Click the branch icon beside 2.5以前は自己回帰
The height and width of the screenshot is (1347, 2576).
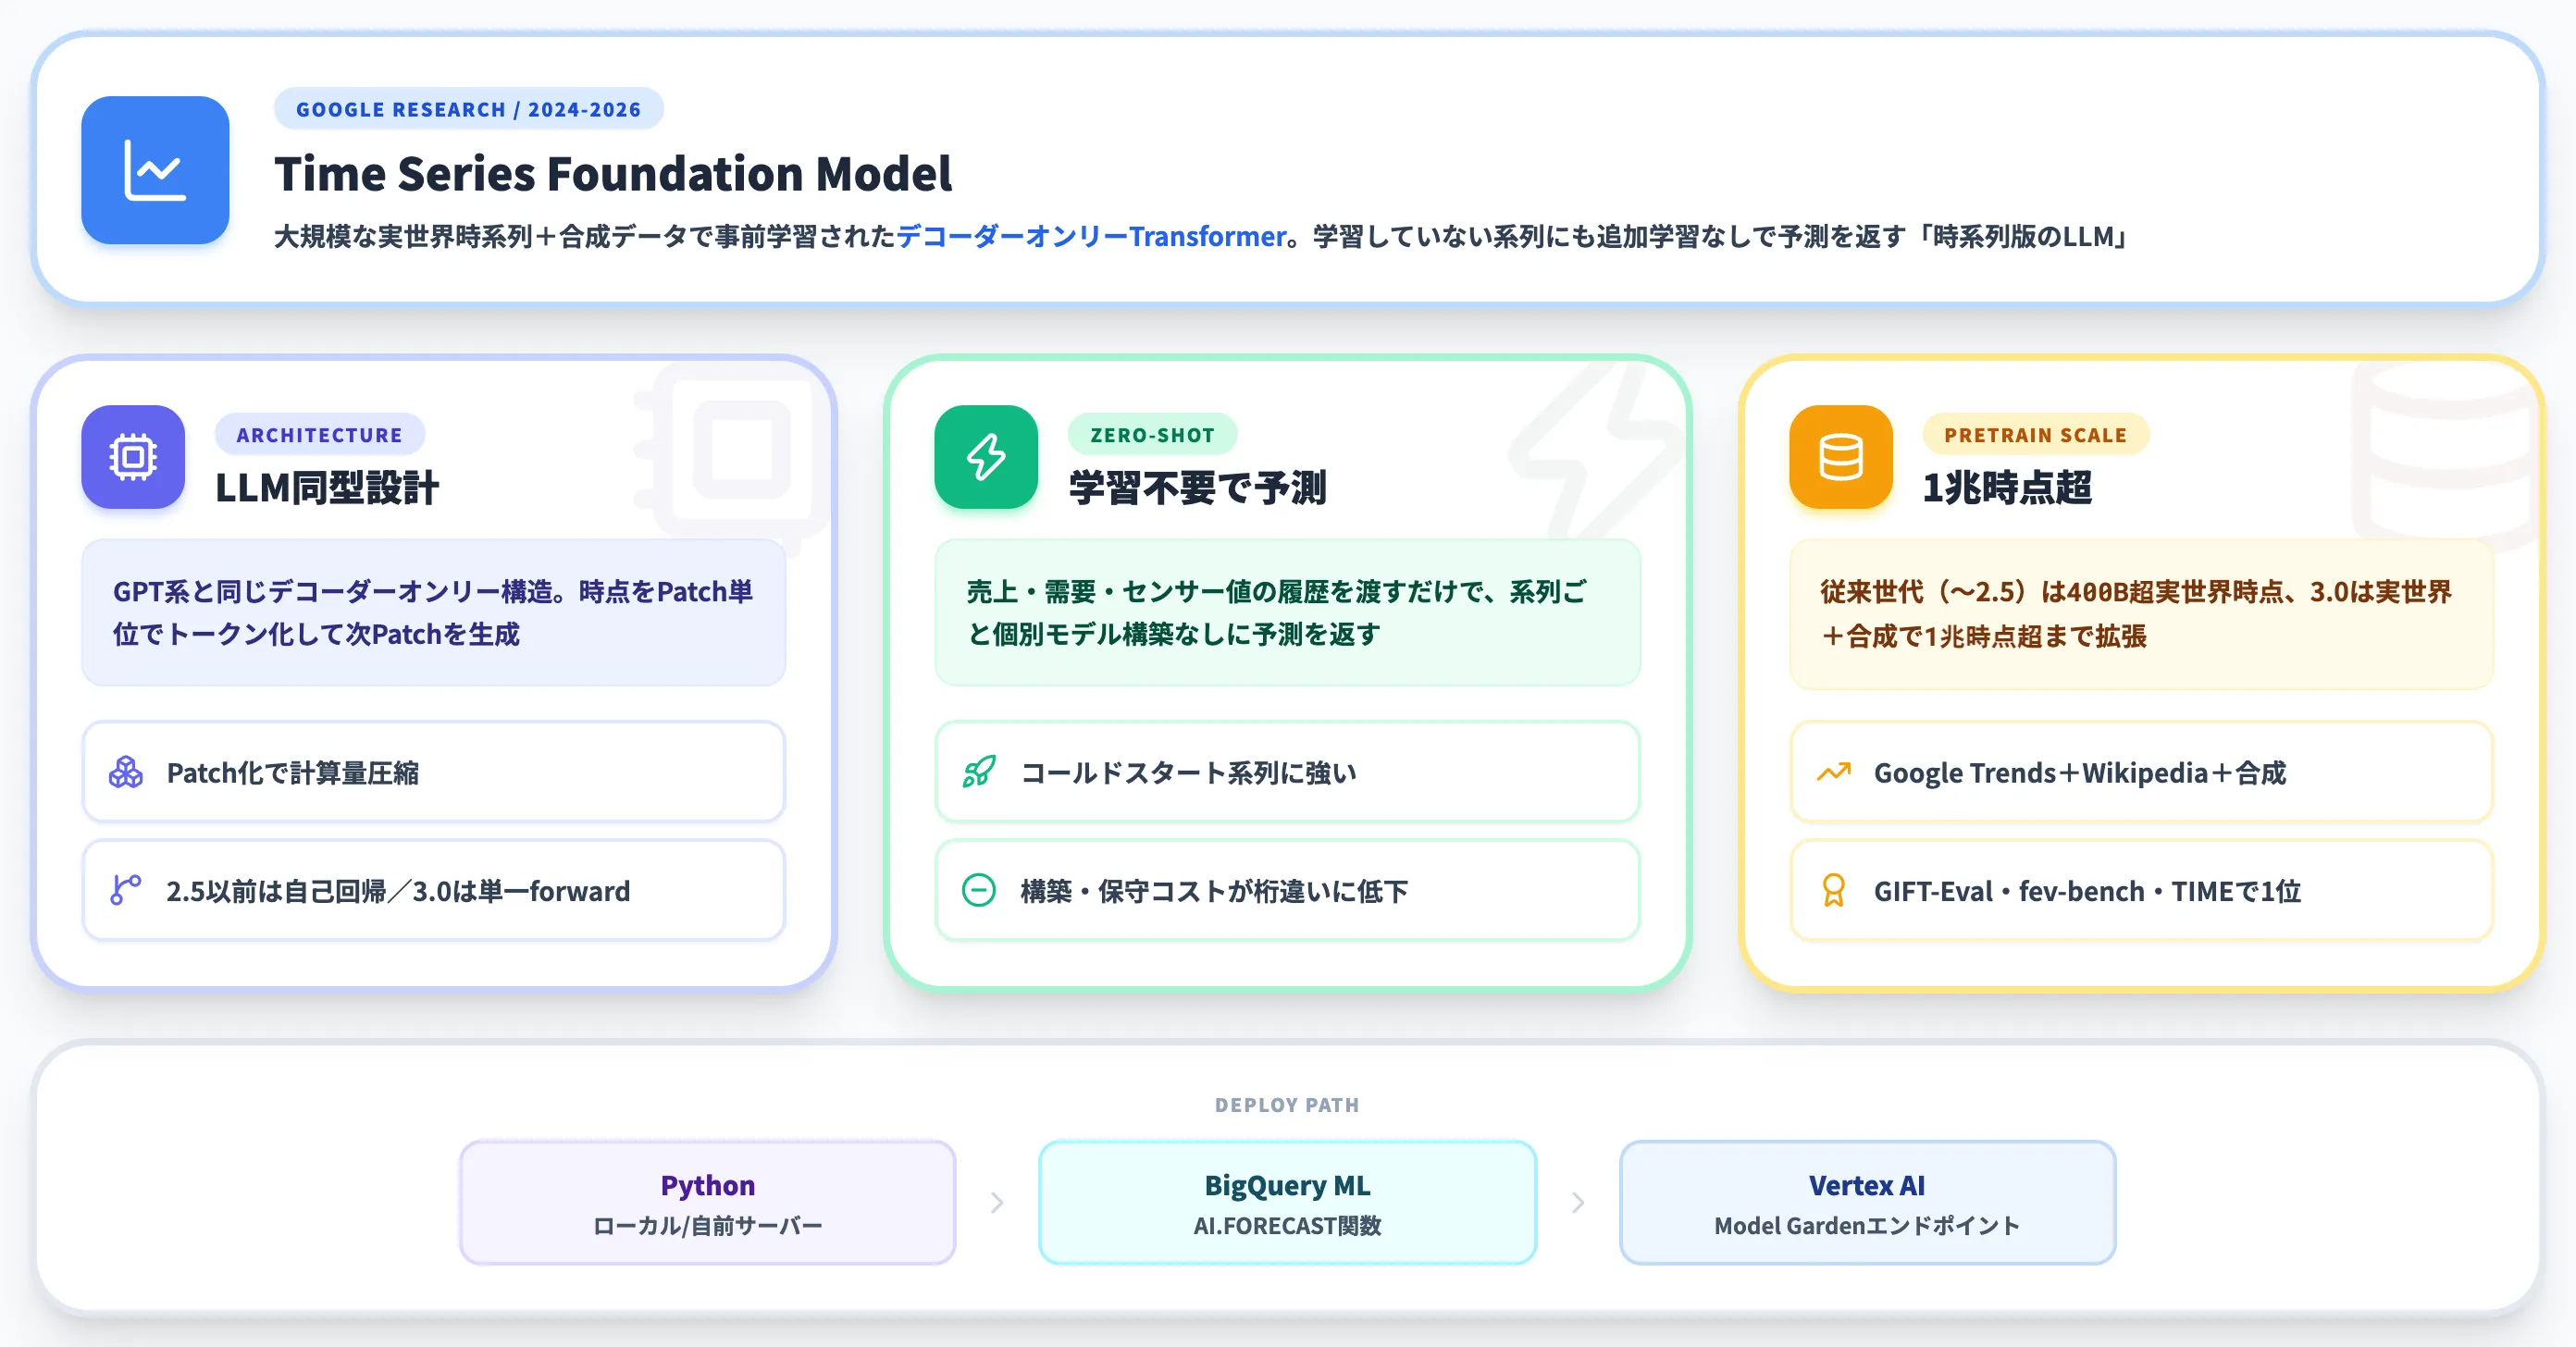[x=126, y=890]
